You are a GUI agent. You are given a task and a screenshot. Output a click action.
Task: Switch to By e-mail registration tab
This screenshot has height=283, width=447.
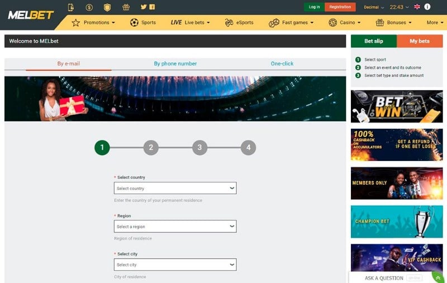tap(68, 64)
